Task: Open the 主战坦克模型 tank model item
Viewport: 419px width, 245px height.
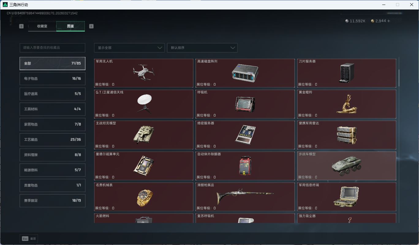Action: [143, 135]
